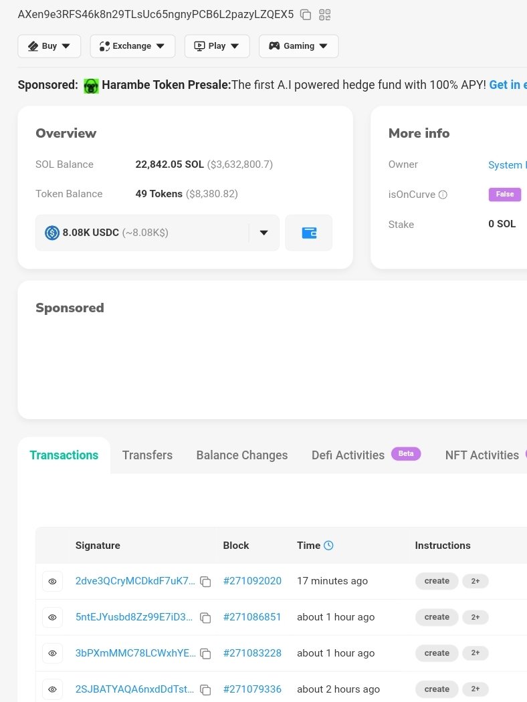
Task: Toggle eye preview for 3bPXmMMC78 transaction
Action: [52, 653]
